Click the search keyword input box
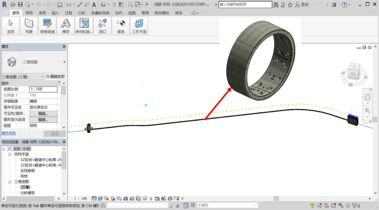Viewport: 379px width, 210px height. point(245,5)
